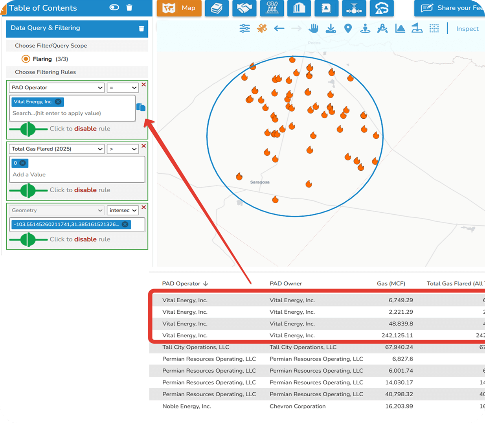Click the Chevron Corporation owner cell
Viewport: 485px width, 423px height.
click(x=298, y=406)
